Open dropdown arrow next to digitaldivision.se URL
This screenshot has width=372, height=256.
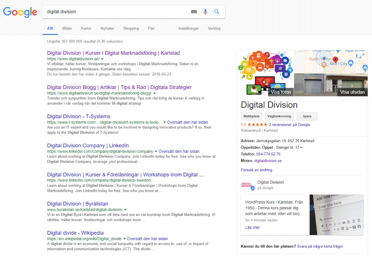pyautogui.click(x=102, y=59)
